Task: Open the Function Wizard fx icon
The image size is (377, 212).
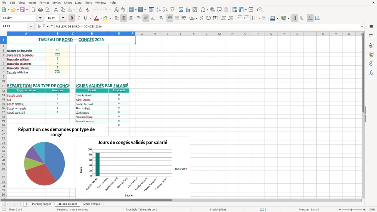Action: [x=39, y=26]
